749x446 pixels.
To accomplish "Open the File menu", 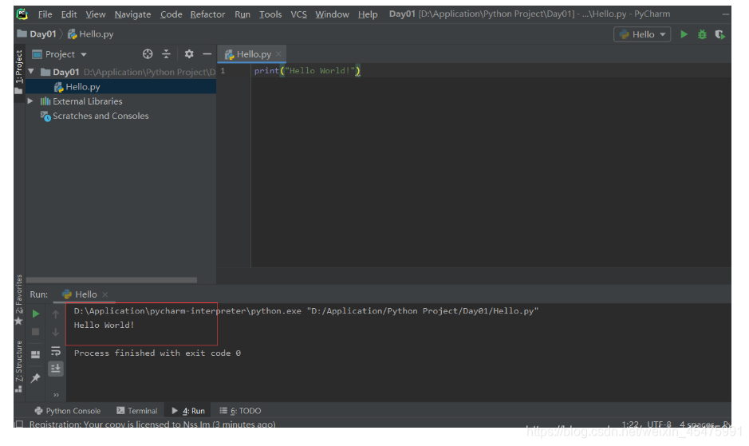I will pos(45,14).
